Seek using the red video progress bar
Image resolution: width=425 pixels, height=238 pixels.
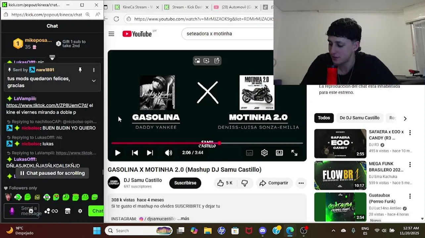tap(207, 143)
